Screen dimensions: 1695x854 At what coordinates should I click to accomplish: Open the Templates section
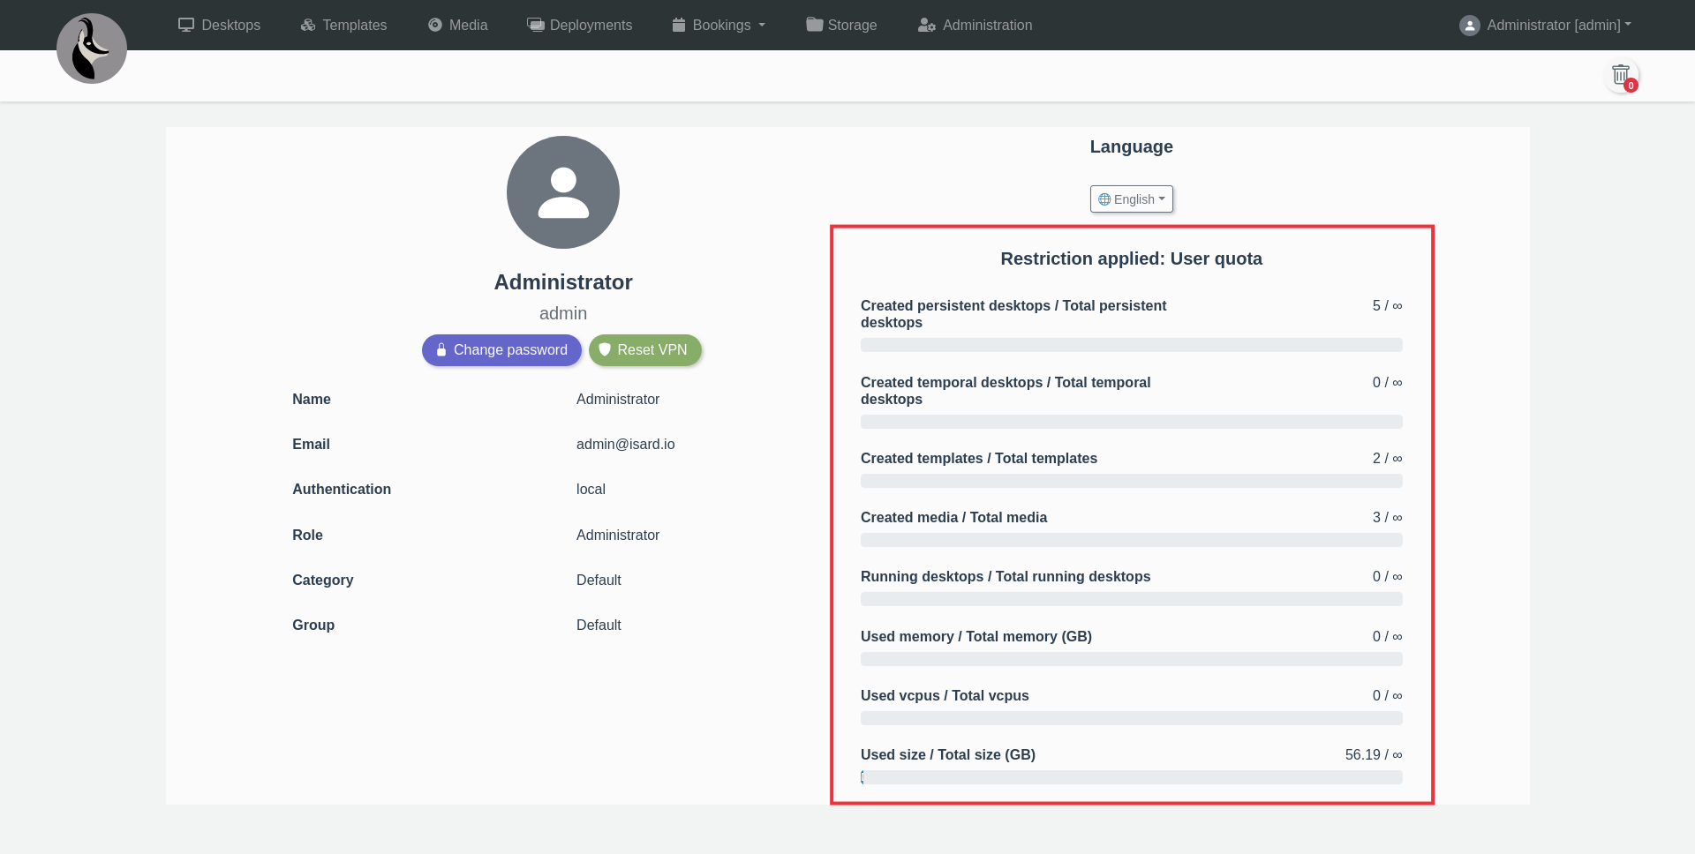(354, 25)
